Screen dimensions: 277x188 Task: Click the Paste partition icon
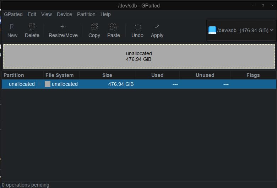click(x=114, y=27)
